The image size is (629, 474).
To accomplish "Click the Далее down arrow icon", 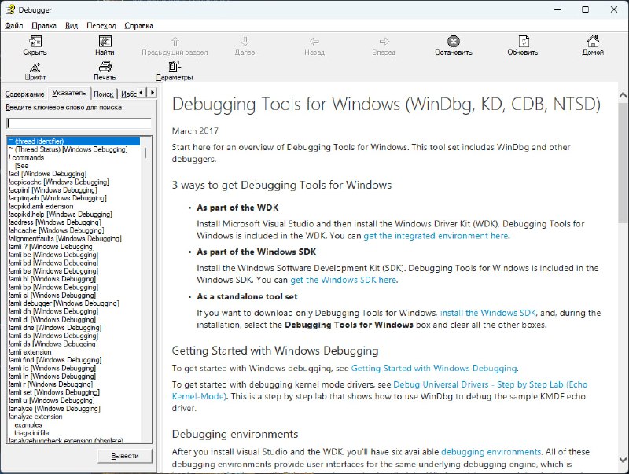I will click(x=245, y=42).
